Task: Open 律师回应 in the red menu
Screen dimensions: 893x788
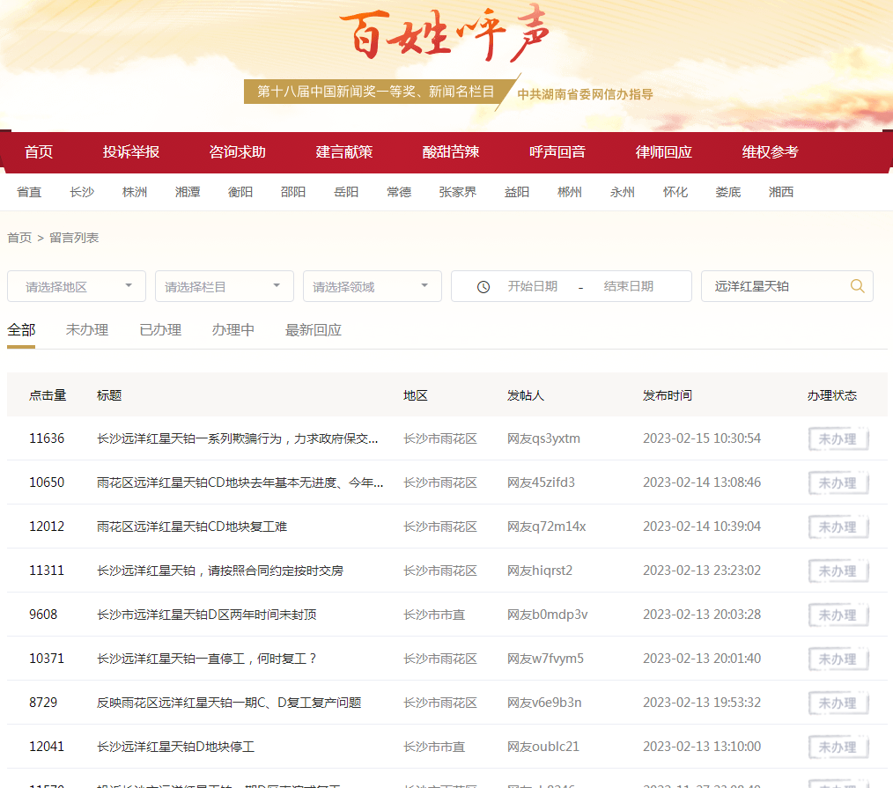Action: click(x=664, y=152)
